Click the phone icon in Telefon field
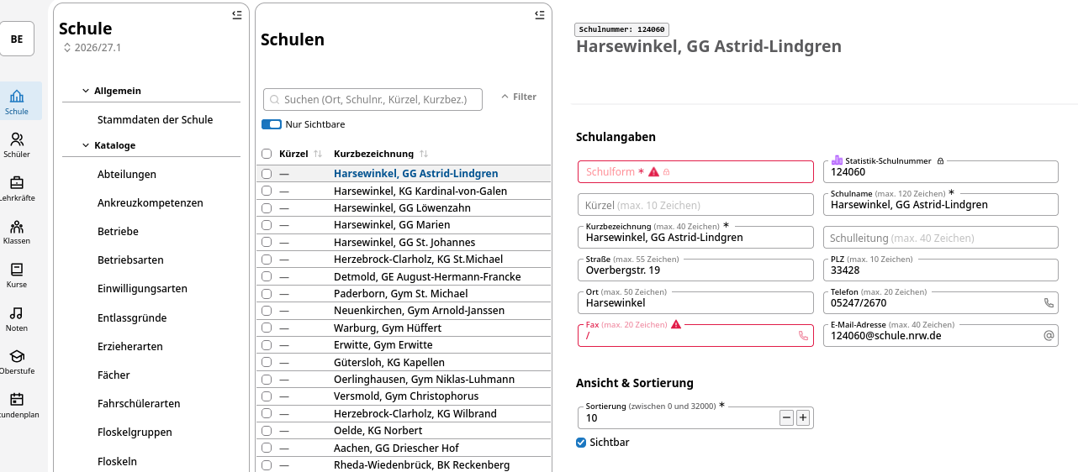 pyautogui.click(x=1049, y=302)
